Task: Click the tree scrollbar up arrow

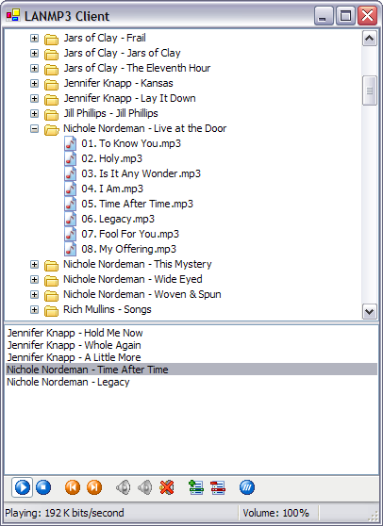Action: 370,39
